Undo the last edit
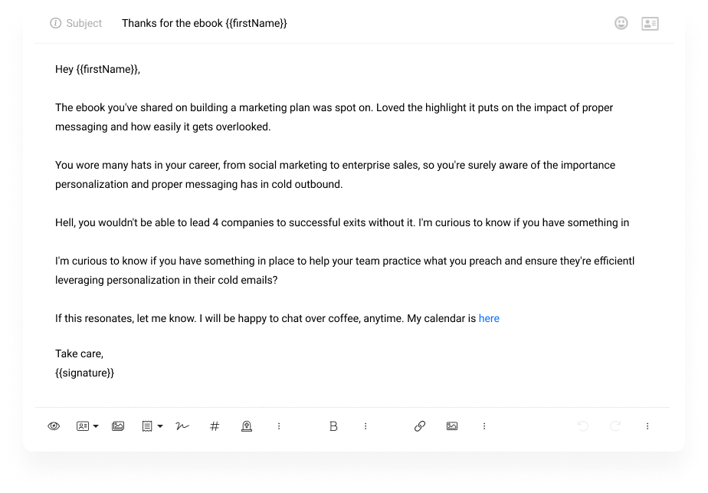This screenshot has width=708, height=493. click(x=583, y=426)
